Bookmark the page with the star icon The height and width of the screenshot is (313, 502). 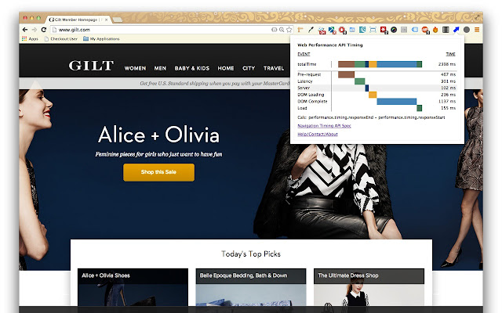click(289, 30)
